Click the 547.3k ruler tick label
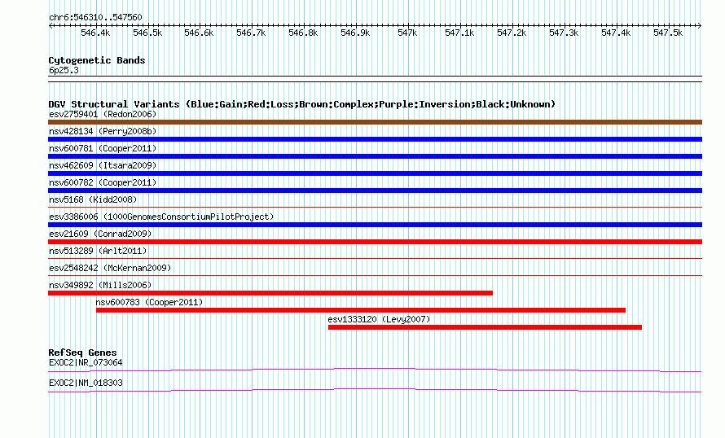Image resolution: width=725 pixels, height=438 pixels. (x=564, y=33)
